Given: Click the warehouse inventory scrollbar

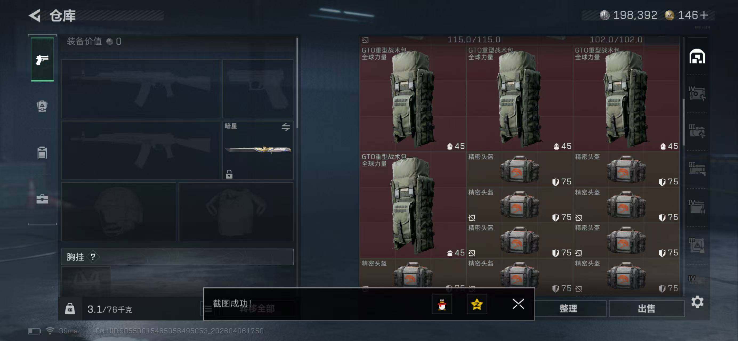Looking at the screenshot, I should (684, 122).
